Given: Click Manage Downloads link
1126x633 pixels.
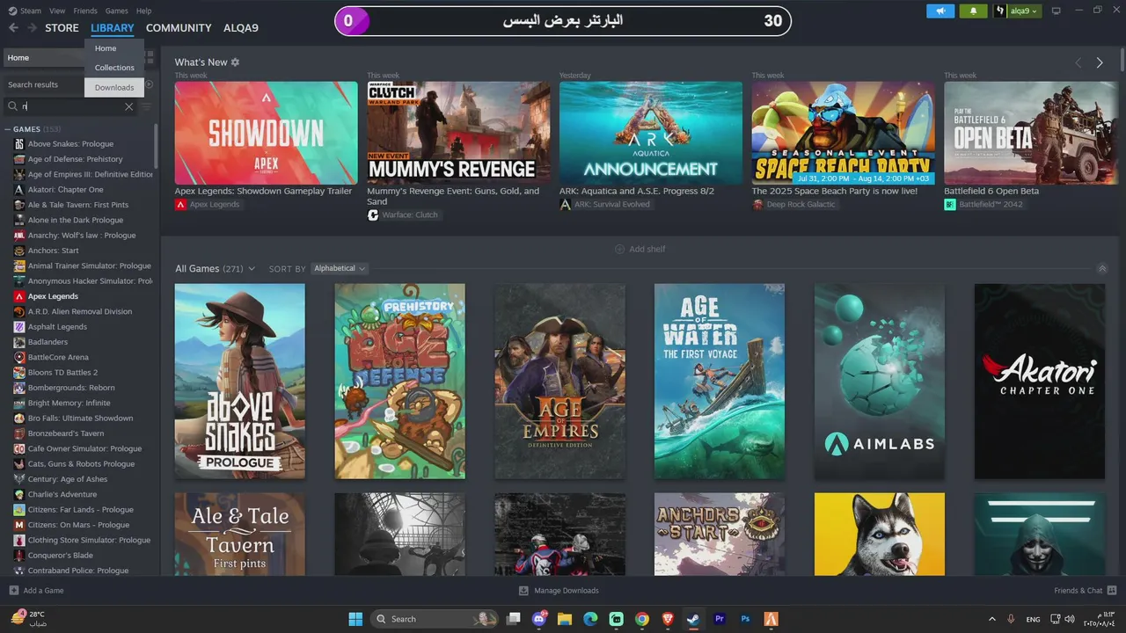Looking at the screenshot, I should 566,591.
